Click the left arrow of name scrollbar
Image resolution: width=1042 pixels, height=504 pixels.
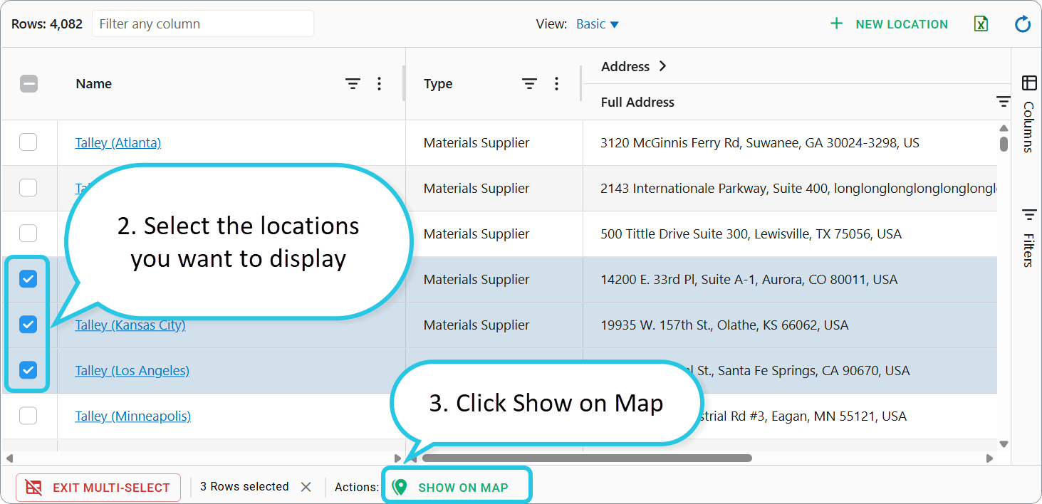click(x=9, y=458)
